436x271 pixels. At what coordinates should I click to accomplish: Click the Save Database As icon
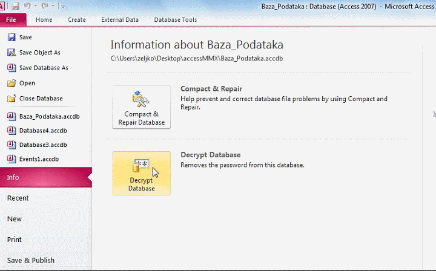[x=12, y=68]
